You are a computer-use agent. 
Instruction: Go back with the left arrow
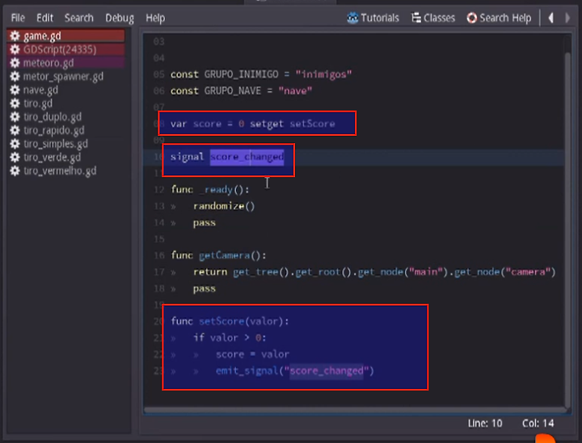[551, 18]
